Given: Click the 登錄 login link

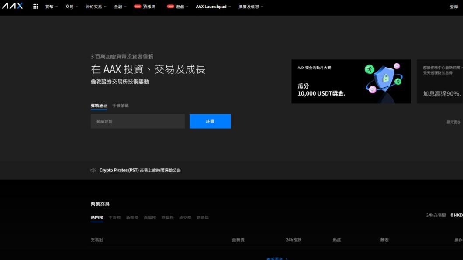Looking at the screenshot, I should point(453,7).
